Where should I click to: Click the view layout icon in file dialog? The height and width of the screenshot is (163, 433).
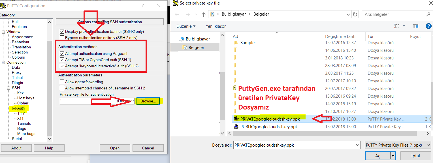[396, 26]
